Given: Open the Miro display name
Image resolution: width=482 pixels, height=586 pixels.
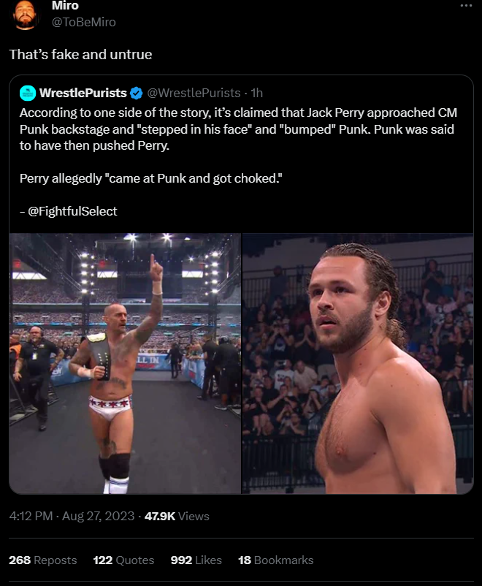Looking at the screenshot, I should pyautogui.click(x=65, y=6).
